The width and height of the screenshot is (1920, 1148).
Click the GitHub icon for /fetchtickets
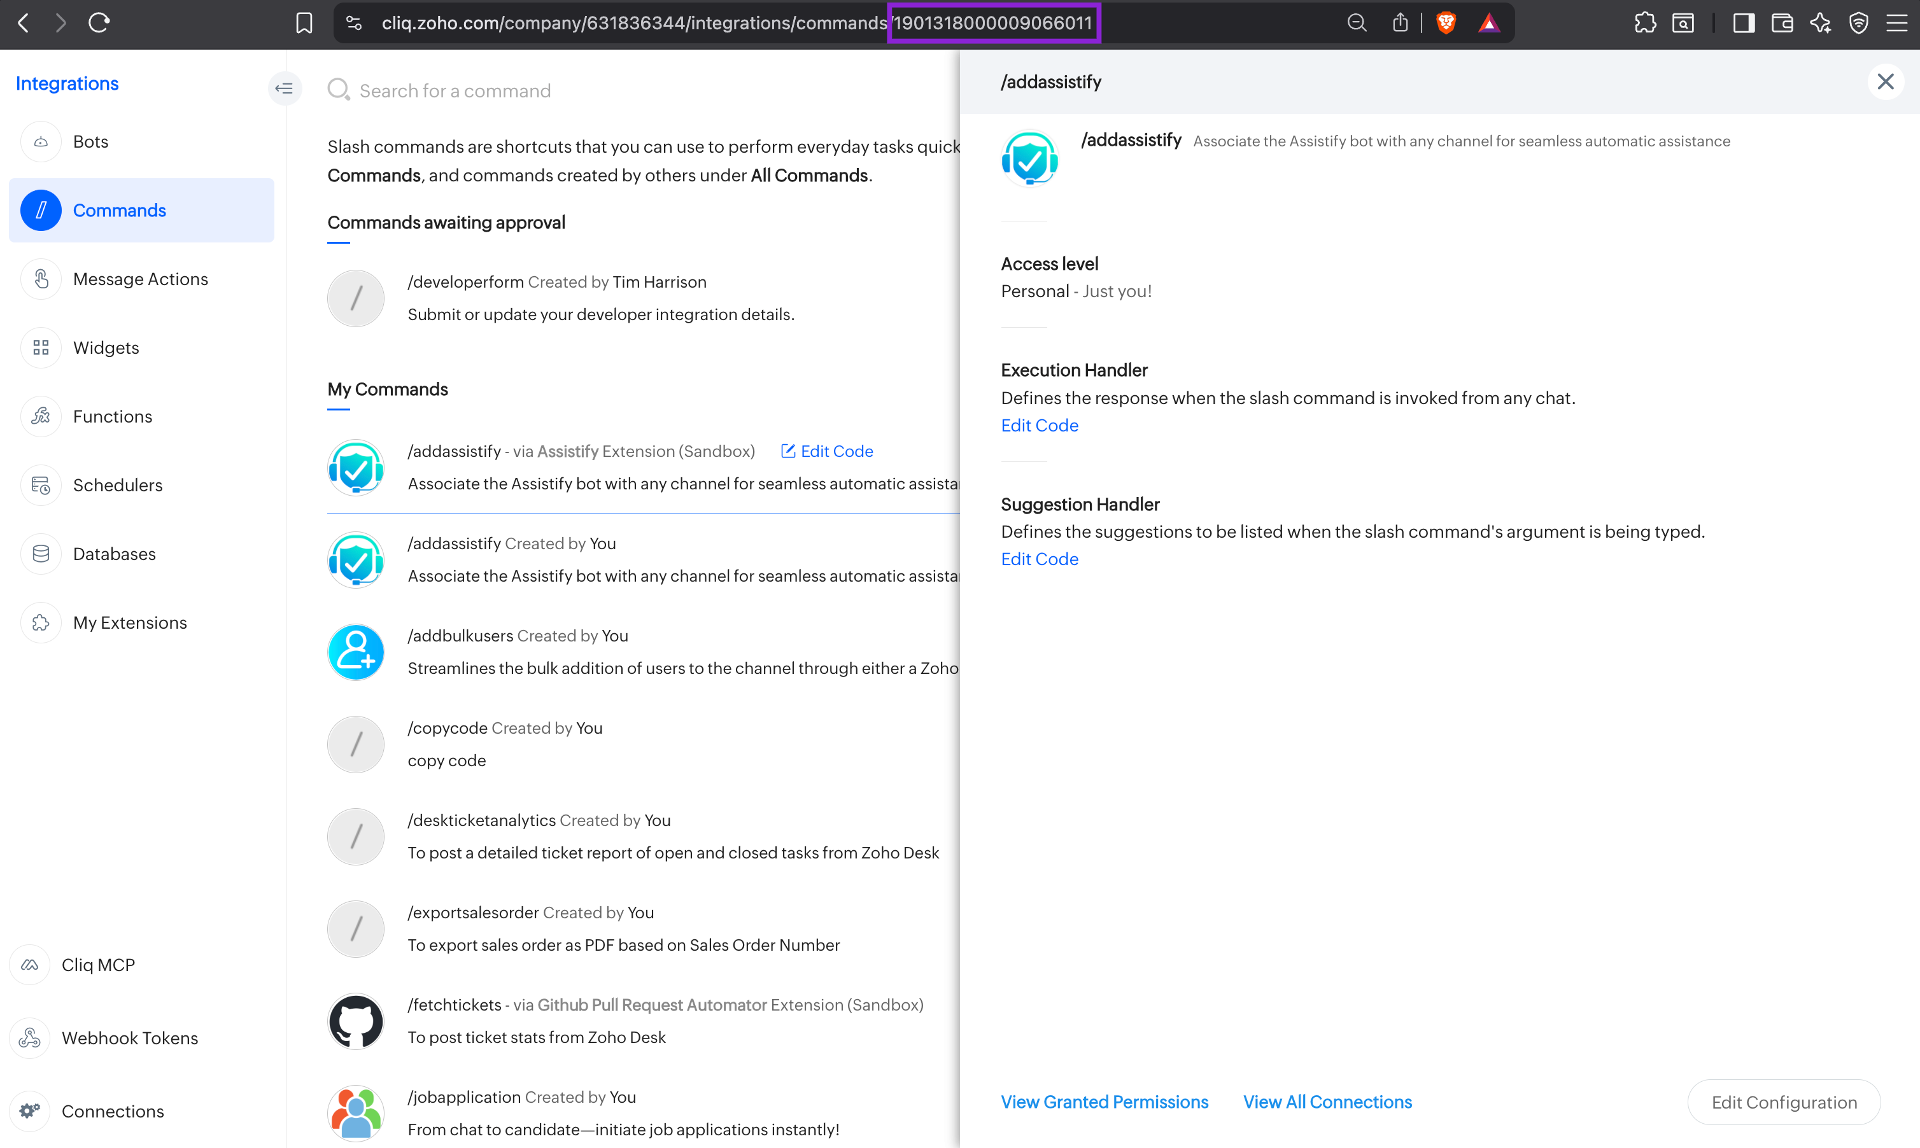click(x=356, y=1021)
